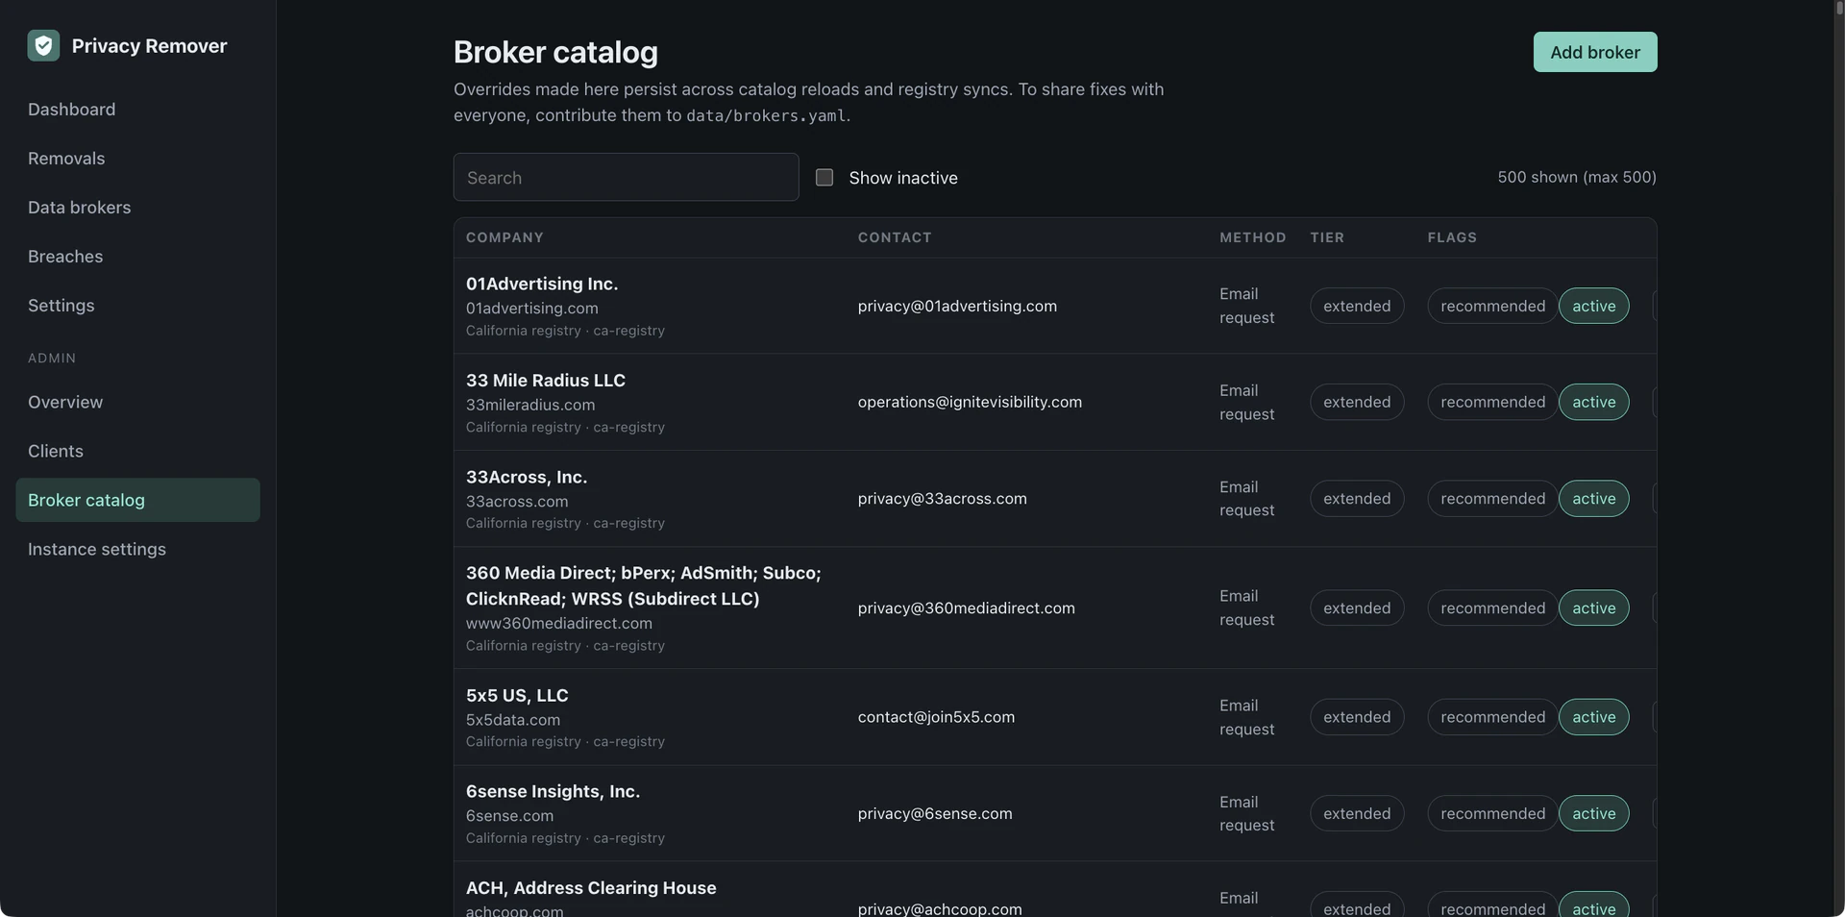Click the Privacy Remover shield logo
Image resolution: width=1845 pixels, height=917 pixels.
coord(43,45)
